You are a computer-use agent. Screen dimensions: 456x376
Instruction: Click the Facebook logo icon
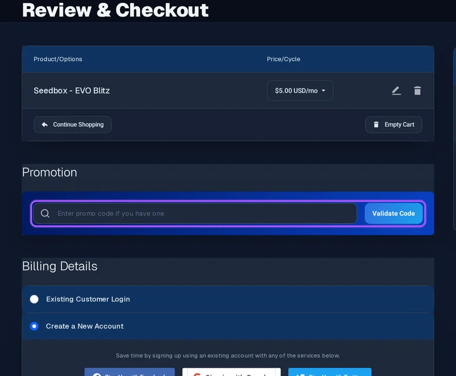tap(97, 375)
